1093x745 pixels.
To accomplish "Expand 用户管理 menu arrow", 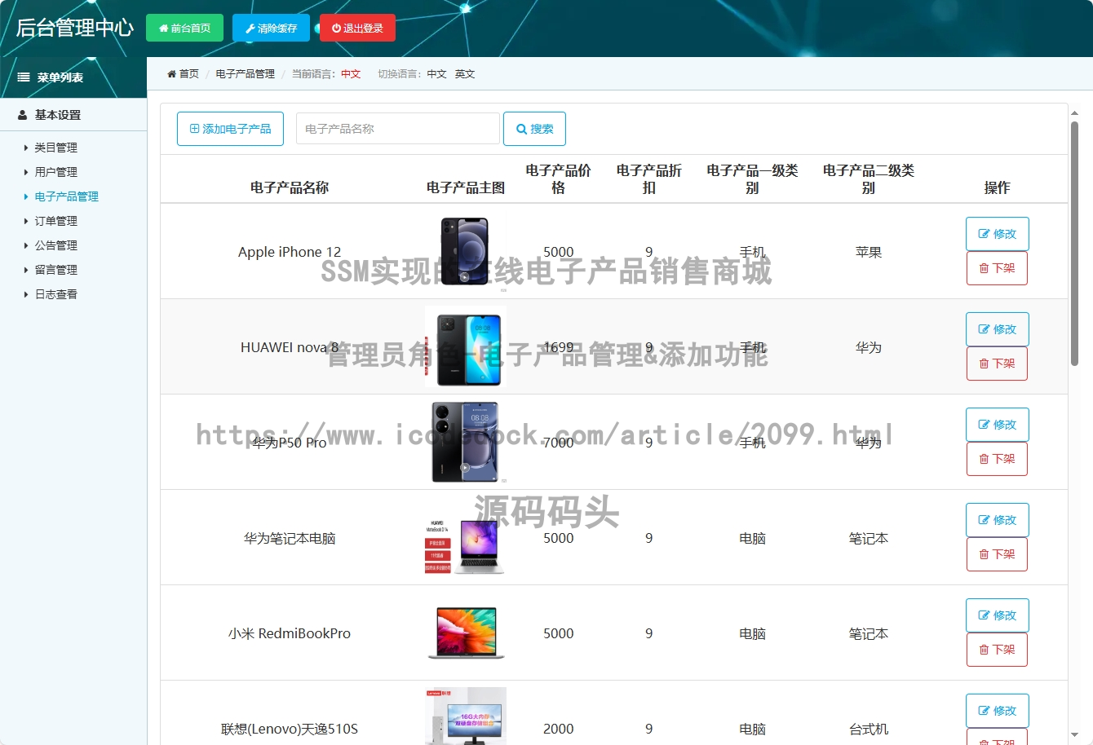I will click(x=26, y=172).
